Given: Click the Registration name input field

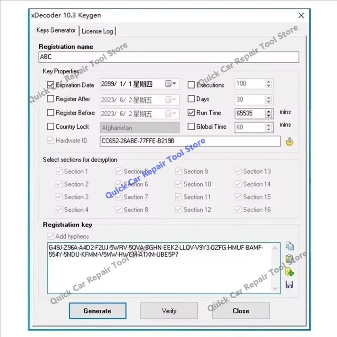Looking at the screenshot, I should [169, 57].
